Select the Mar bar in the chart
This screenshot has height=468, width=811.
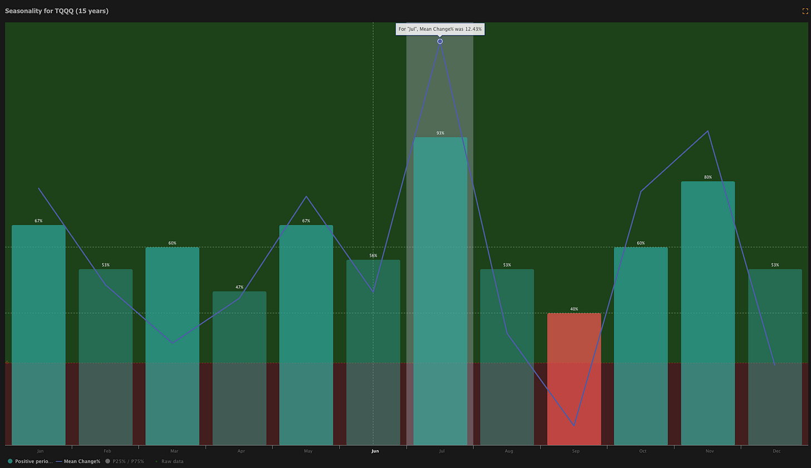click(x=172, y=346)
